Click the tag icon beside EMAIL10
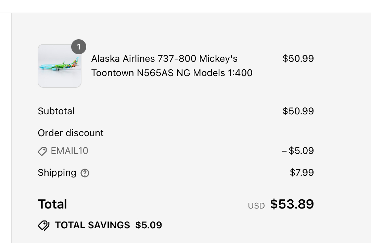Image resolution: width=371 pixels, height=243 pixels. click(x=42, y=151)
